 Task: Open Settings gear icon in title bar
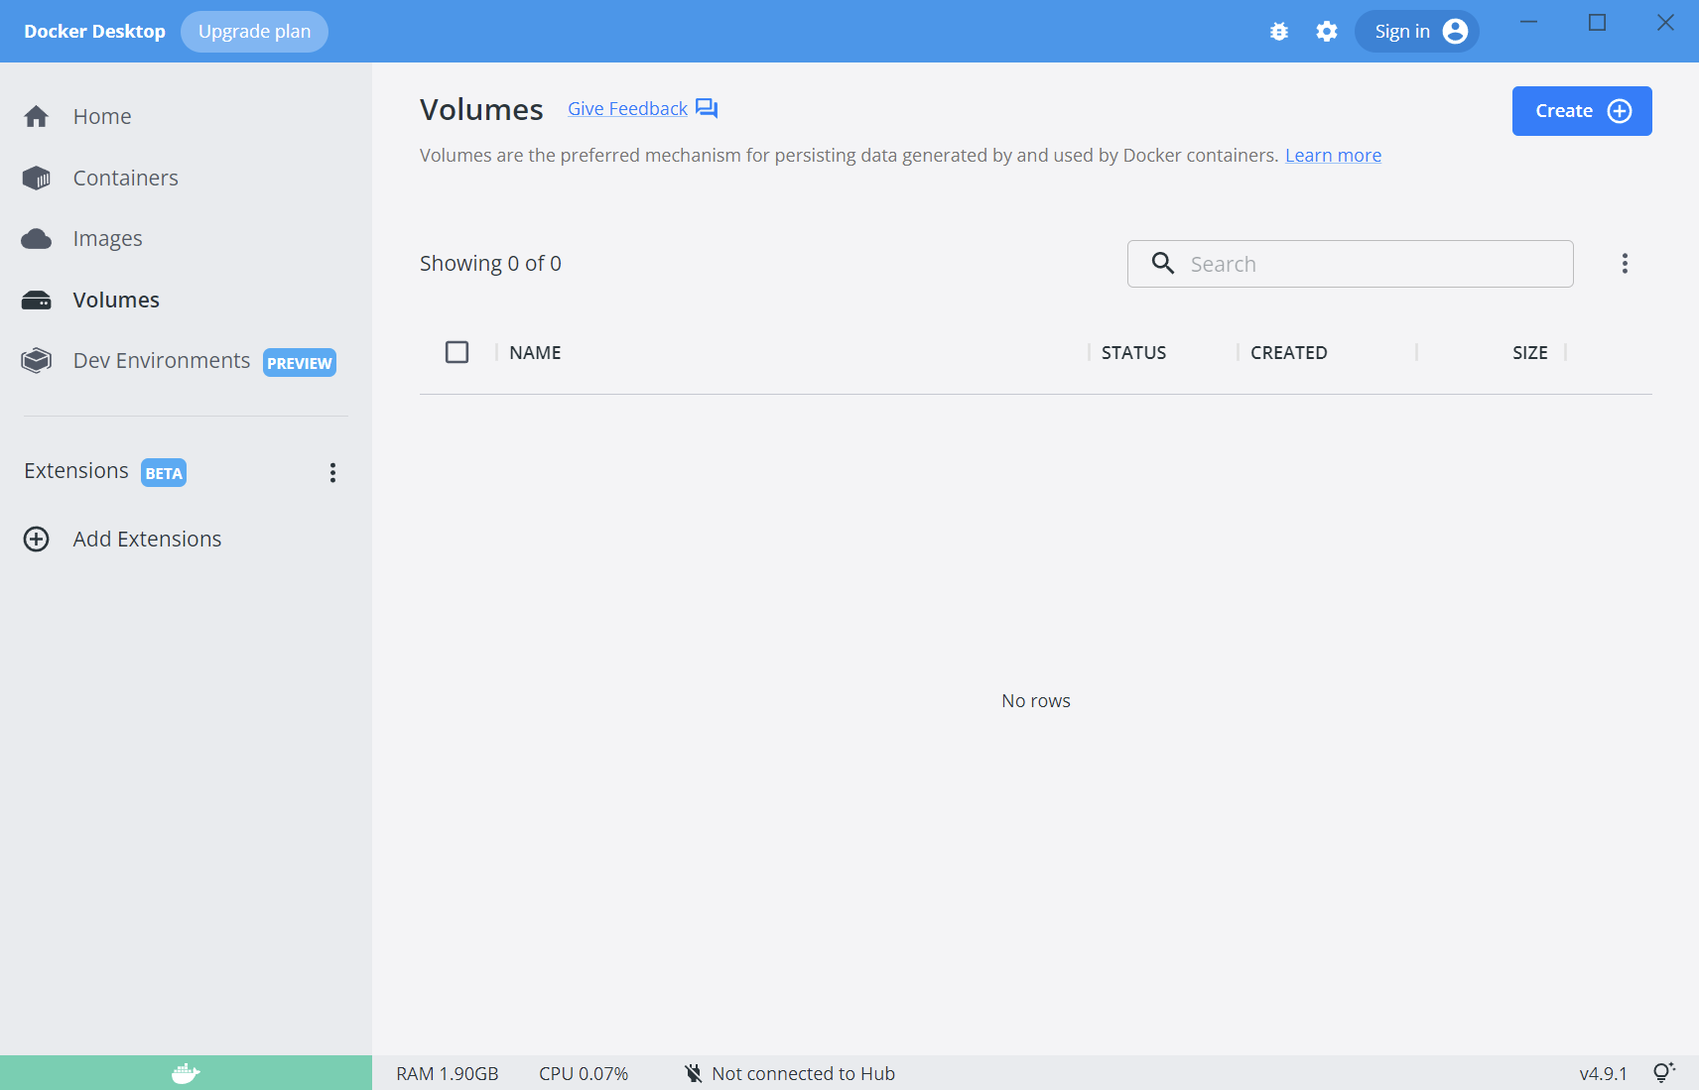(1327, 32)
